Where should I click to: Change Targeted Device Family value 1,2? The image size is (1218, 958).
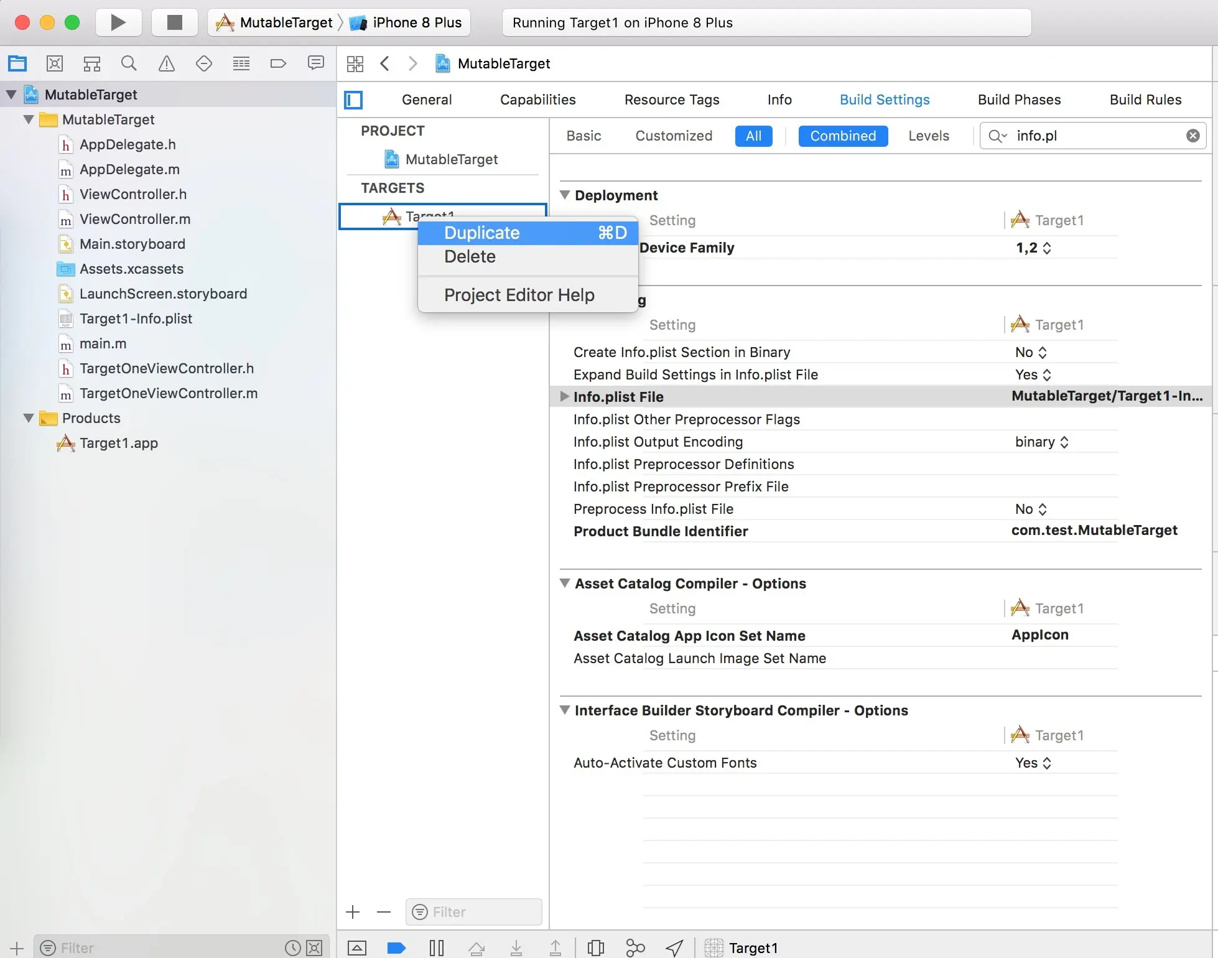(x=1033, y=248)
